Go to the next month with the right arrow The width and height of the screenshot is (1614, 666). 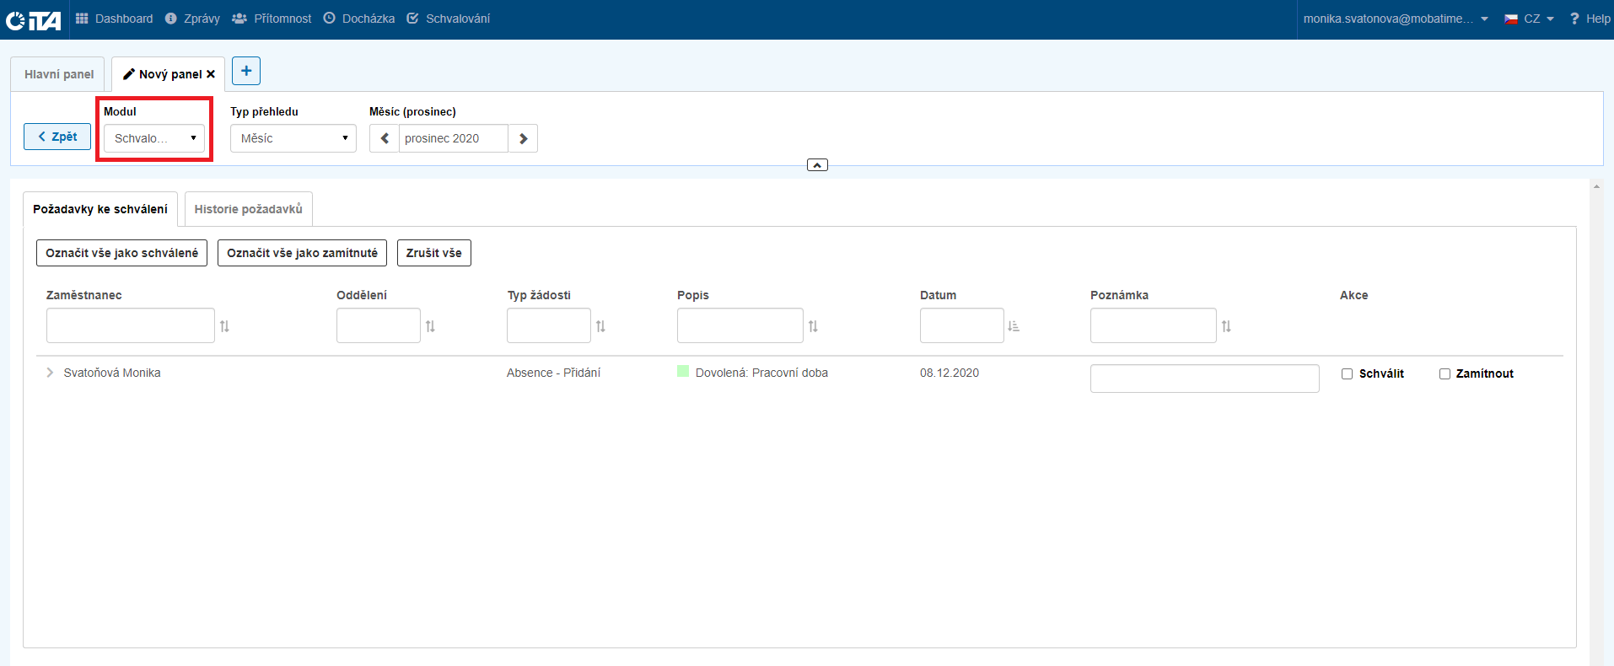tap(523, 138)
